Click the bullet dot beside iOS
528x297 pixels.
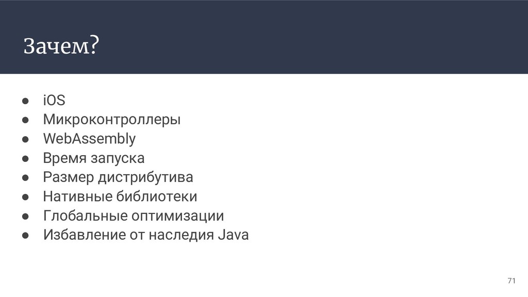coord(25,101)
